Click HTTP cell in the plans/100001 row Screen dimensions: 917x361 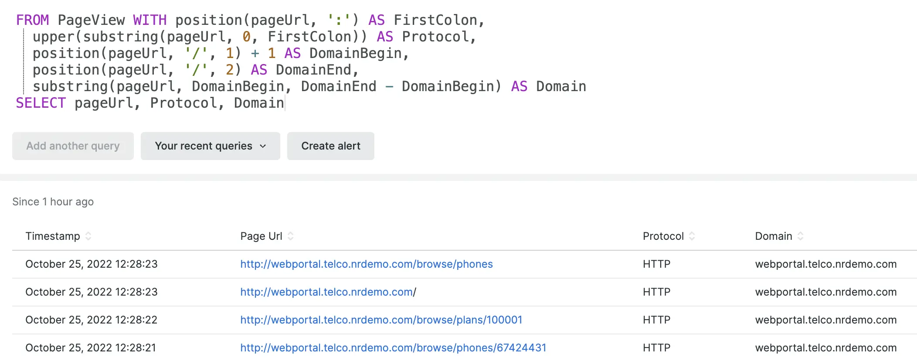tap(656, 320)
